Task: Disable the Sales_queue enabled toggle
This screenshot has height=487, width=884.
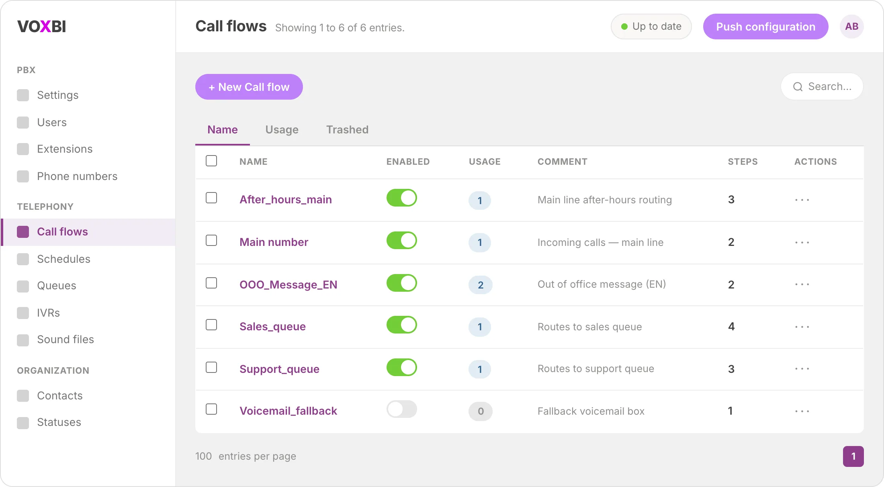Action: click(x=402, y=325)
